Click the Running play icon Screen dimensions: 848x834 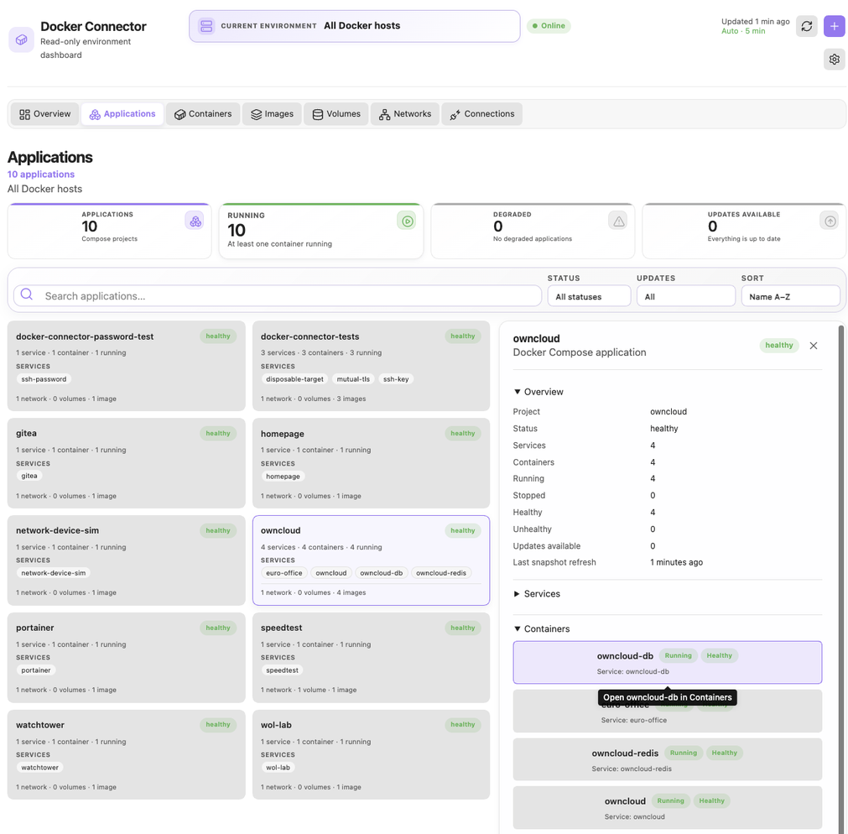[x=407, y=222]
